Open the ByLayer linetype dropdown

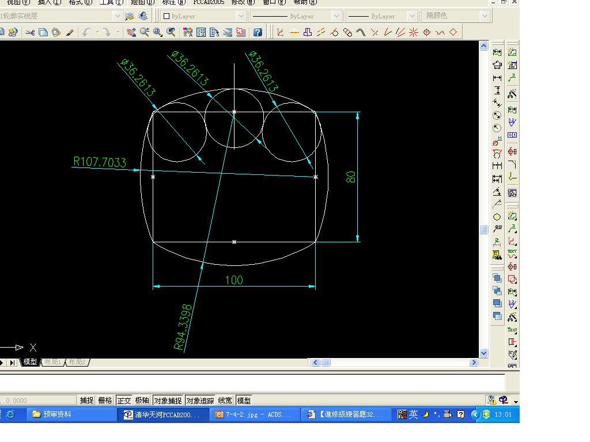pyautogui.click(x=336, y=16)
